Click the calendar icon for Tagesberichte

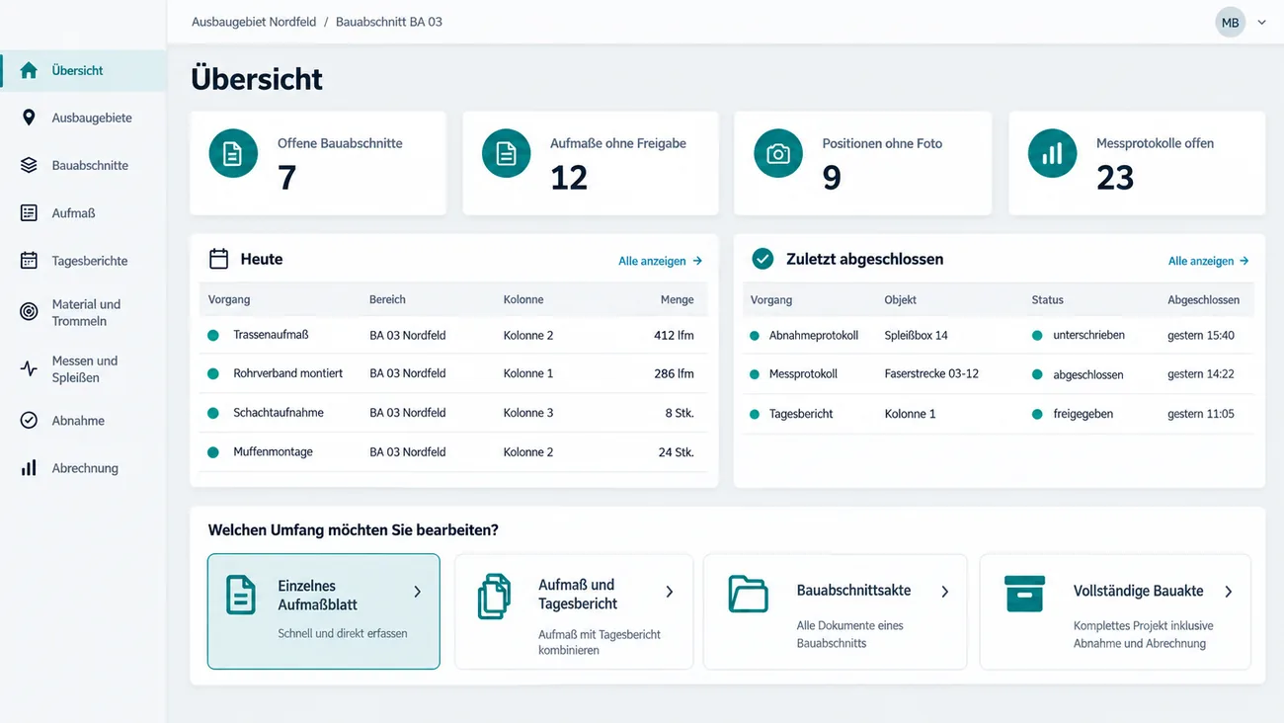[29, 261]
